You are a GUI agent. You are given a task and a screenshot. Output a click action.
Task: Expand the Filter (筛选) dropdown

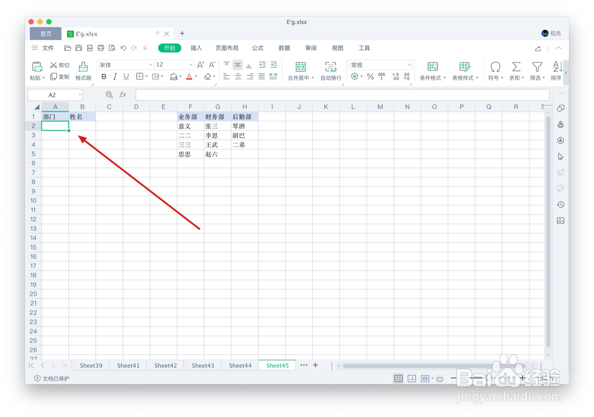click(x=544, y=78)
